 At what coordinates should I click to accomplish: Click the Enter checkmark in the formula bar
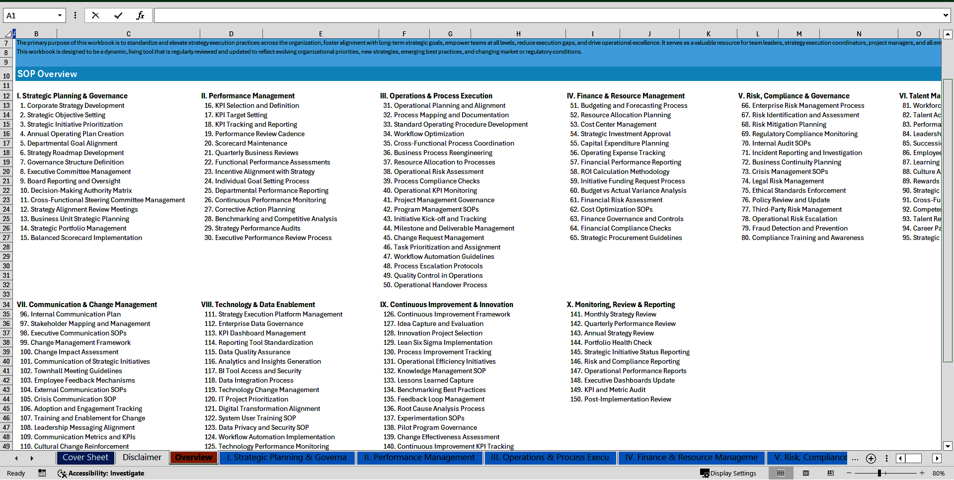(118, 15)
